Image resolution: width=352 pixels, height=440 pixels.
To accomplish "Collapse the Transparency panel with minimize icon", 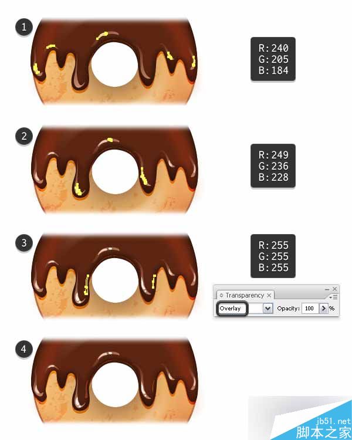I will coord(327,289).
